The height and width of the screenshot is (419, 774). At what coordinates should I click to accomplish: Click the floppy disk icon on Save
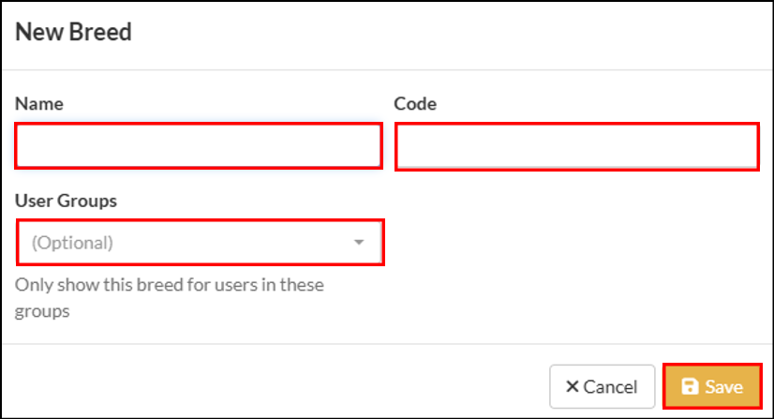[690, 386]
